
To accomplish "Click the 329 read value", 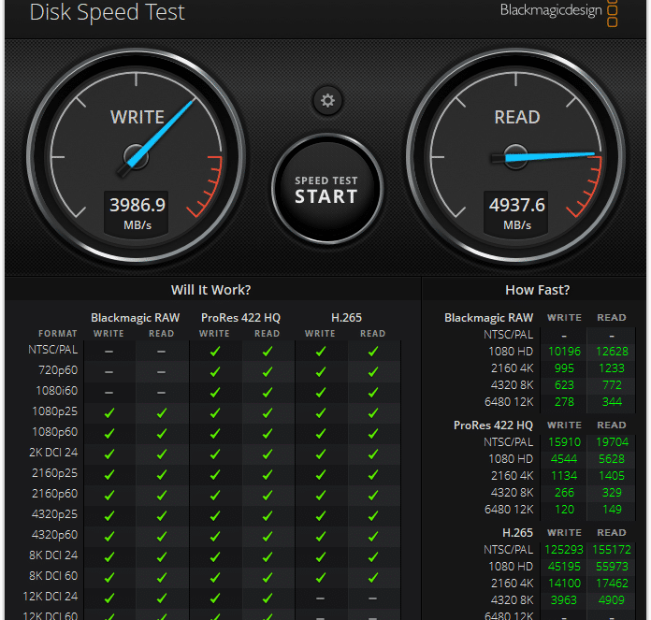I will (x=612, y=492).
